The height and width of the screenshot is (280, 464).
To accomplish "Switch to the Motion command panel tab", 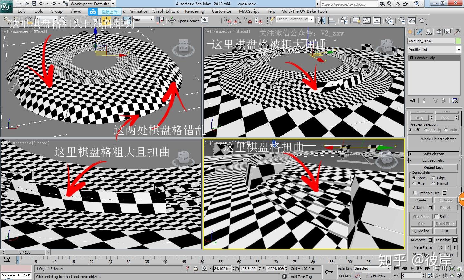I will click(439, 32).
